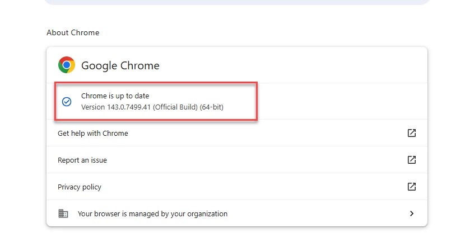This screenshot has width=470, height=242.
Task: Open the Get help with Chrome link
Action: (93, 134)
